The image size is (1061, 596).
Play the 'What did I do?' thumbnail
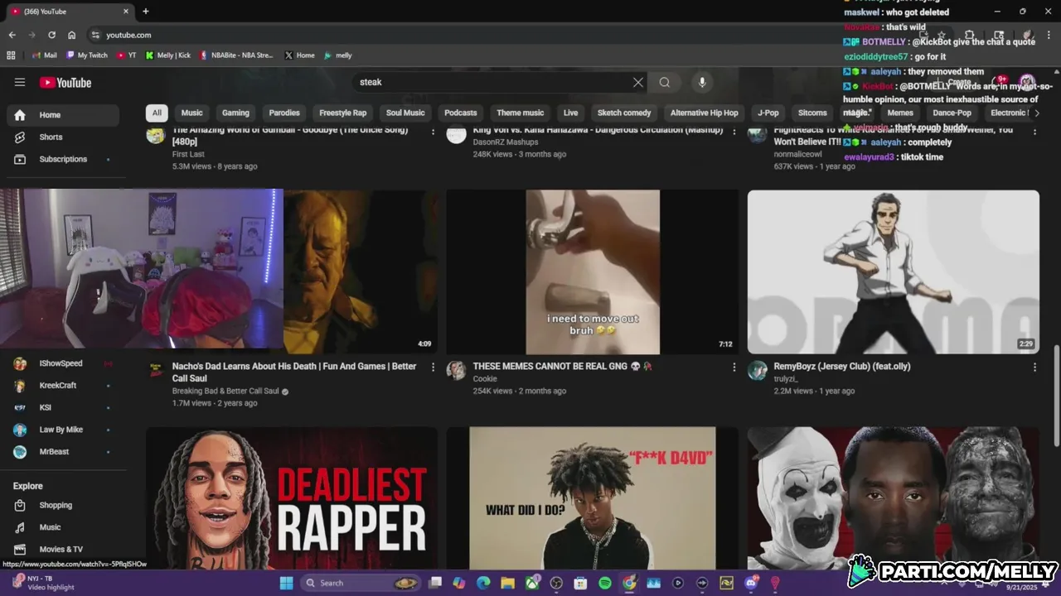(x=593, y=497)
